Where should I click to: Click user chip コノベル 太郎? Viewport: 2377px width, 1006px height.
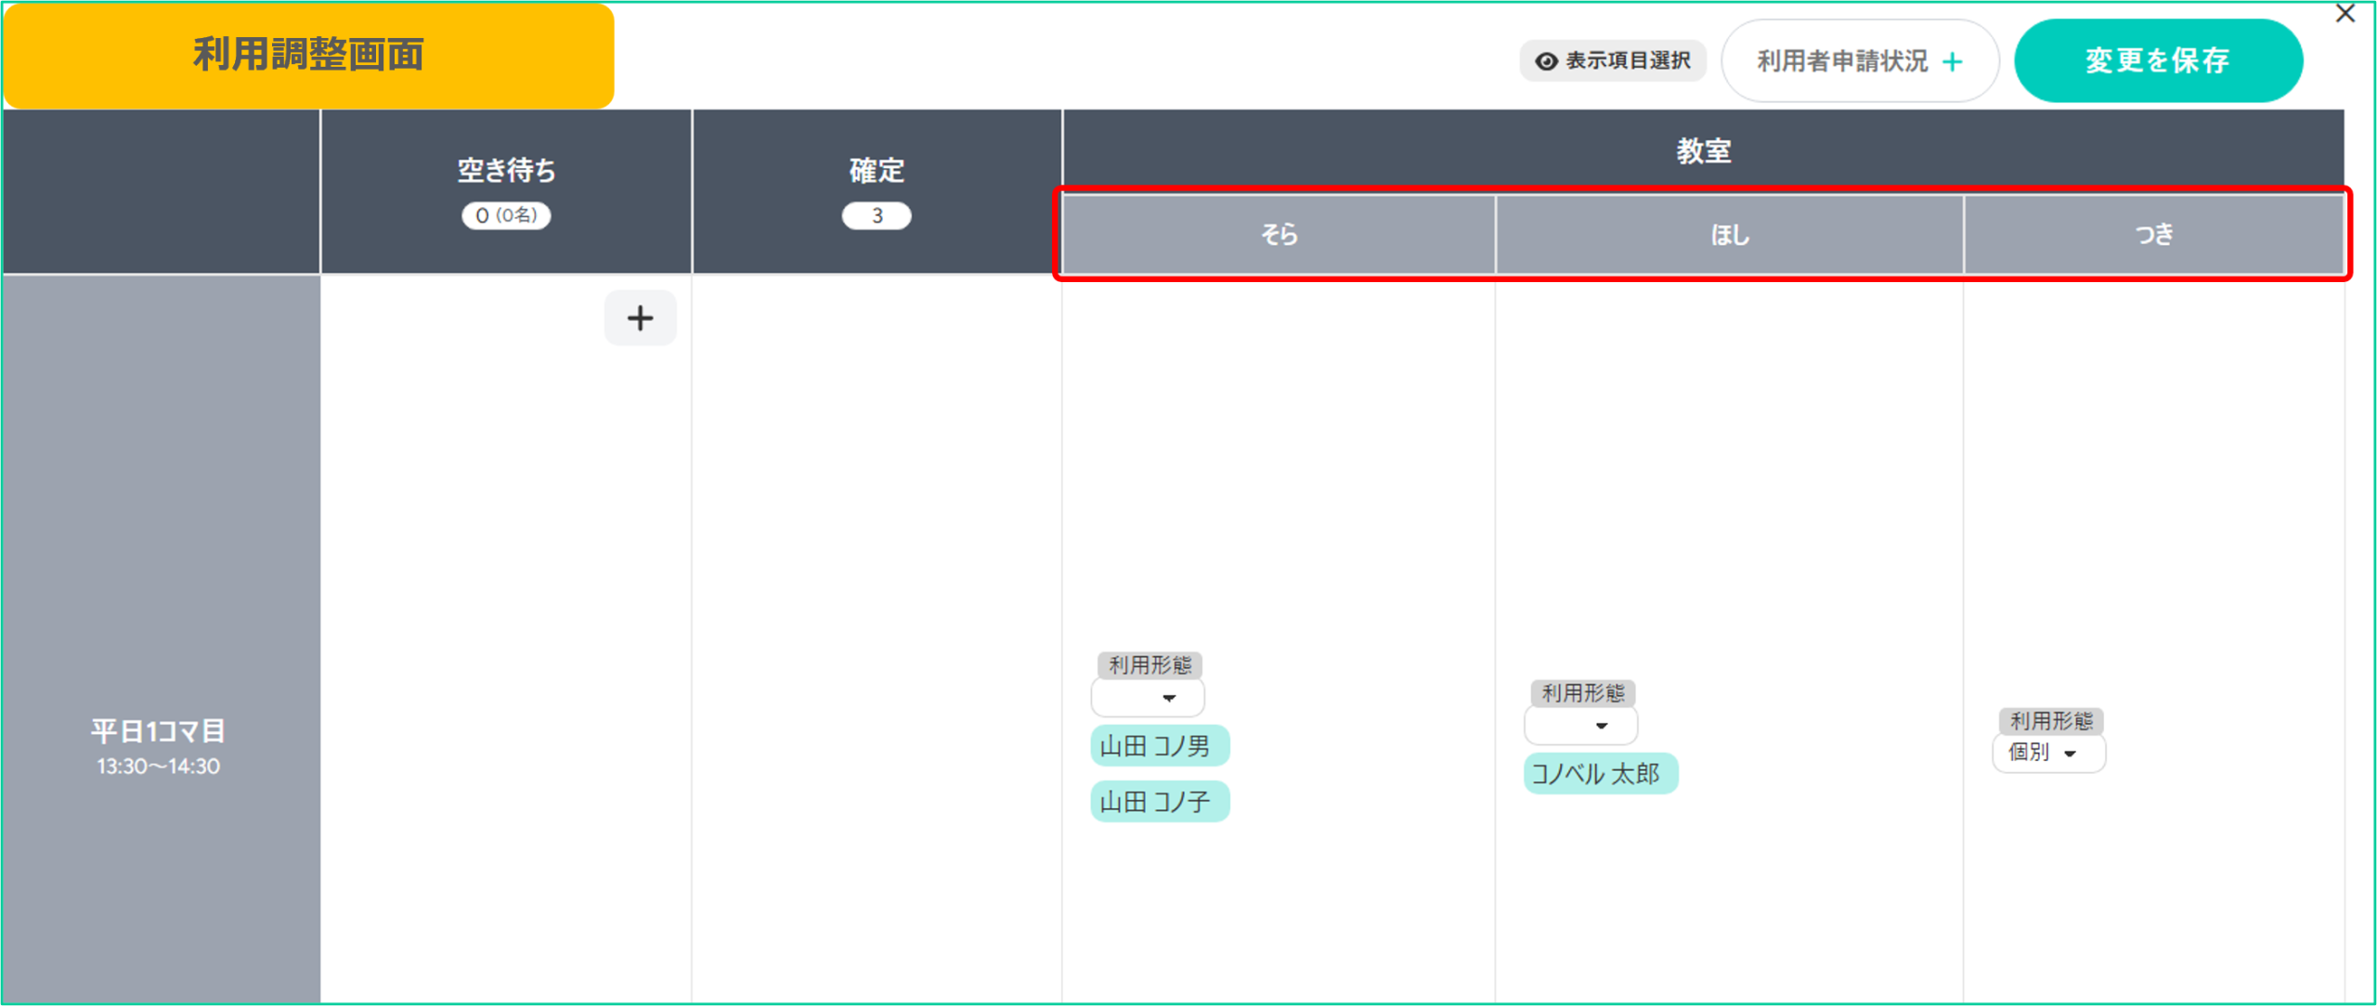(1600, 773)
